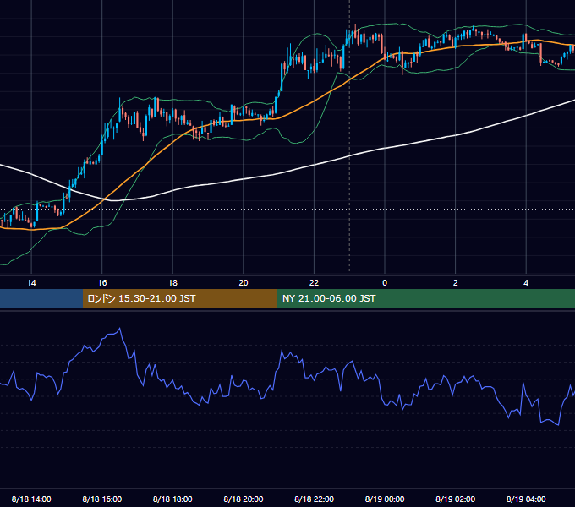The width and height of the screenshot is (575, 507).
Task: Select the NY session bar 21:00-06:00 JST
Action: 425,298
